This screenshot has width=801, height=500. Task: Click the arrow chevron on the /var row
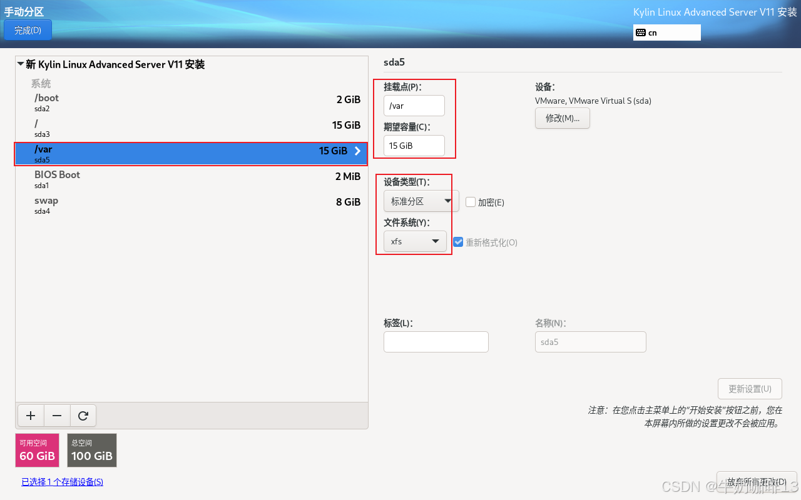click(358, 151)
